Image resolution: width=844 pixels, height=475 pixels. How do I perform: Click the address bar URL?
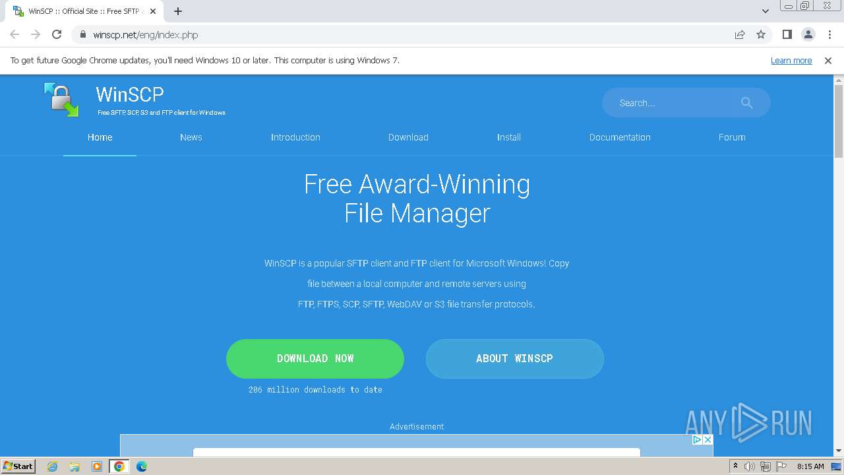click(x=146, y=35)
